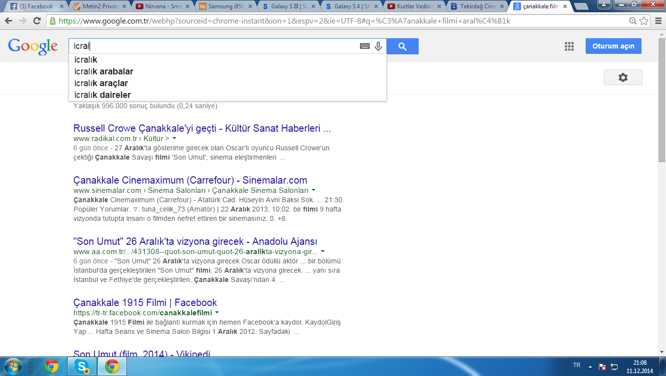Click the blue magnifier search button
The height and width of the screenshot is (376, 666).
point(403,47)
